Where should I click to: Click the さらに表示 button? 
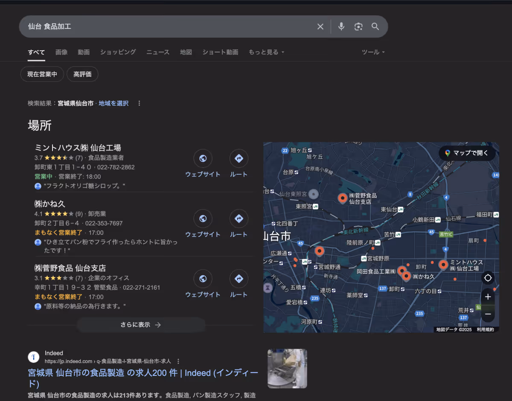pyautogui.click(x=141, y=325)
